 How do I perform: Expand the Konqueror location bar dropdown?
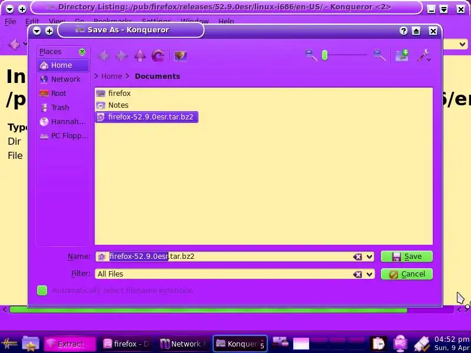point(462,45)
